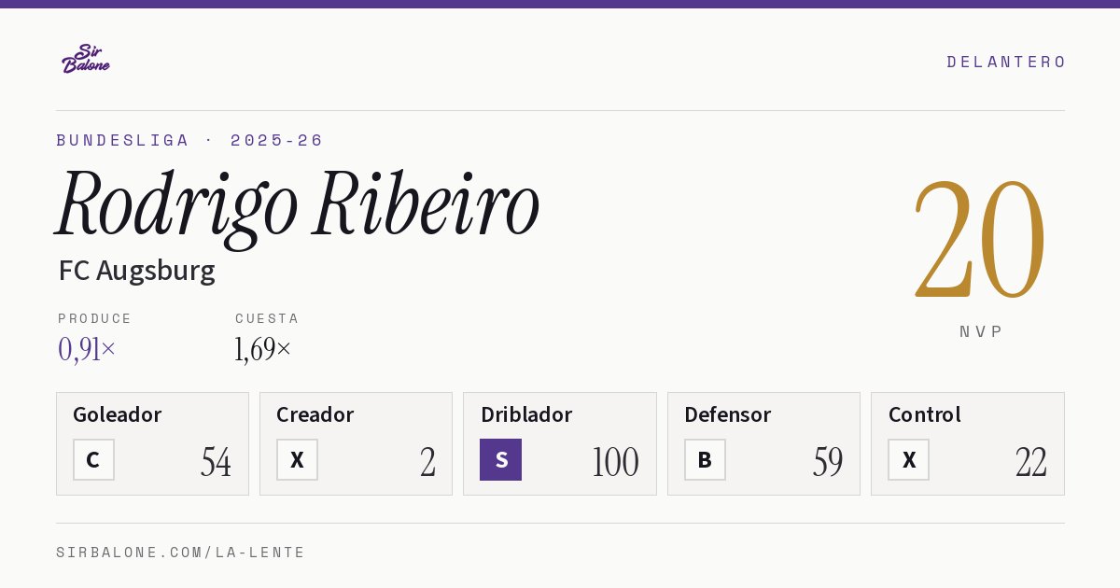Select the Bundesliga 2025-26 season label
Viewport: 1120px width, 588px height.
tap(189, 140)
